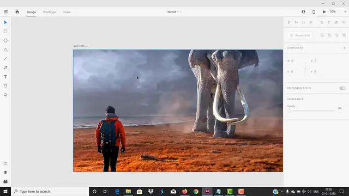Start desktop preview with play button
This screenshot has height=196, width=349.
pos(324,12)
